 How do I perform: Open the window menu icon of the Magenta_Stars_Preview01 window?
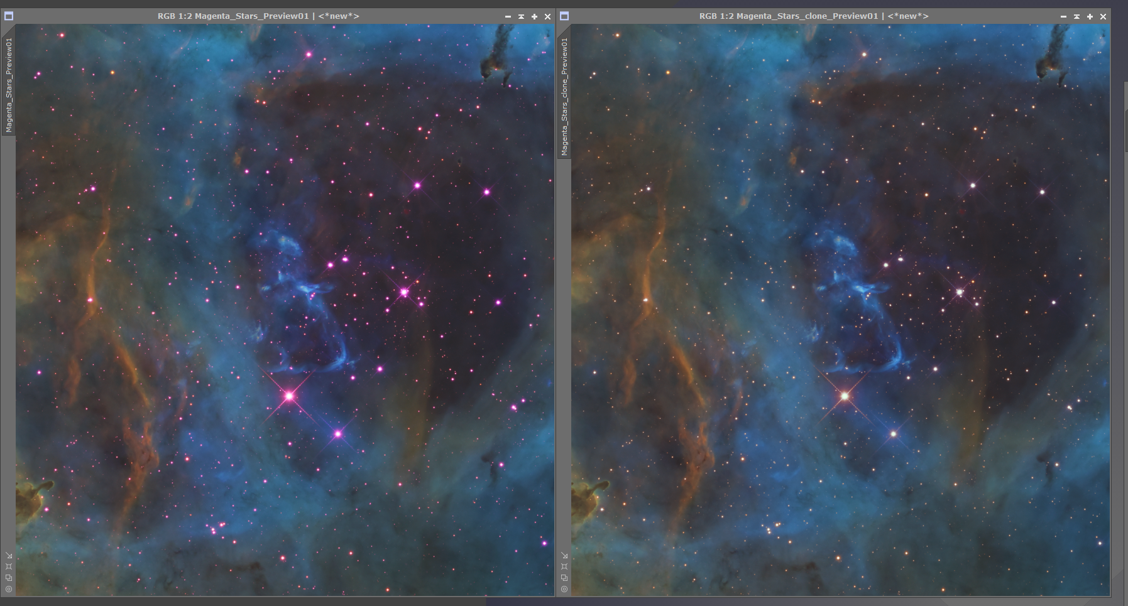click(9, 16)
